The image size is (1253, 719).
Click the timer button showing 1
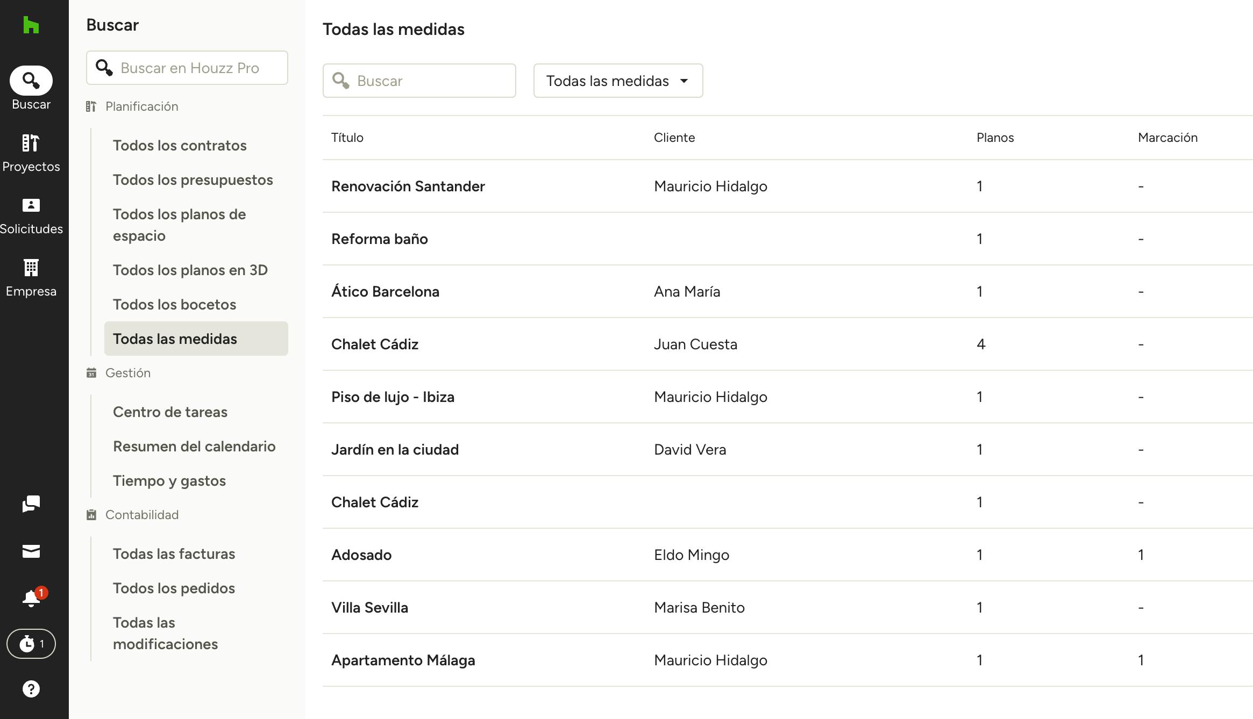coord(31,644)
